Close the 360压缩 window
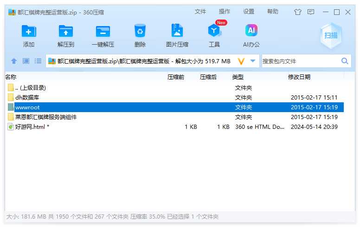Viewport: 360px width, 227px height. [348, 12]
